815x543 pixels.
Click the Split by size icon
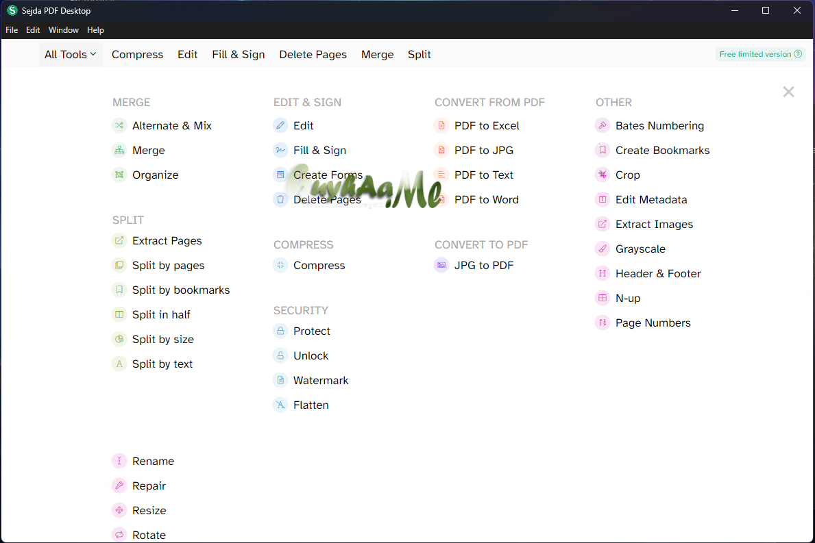pos(119,339)
